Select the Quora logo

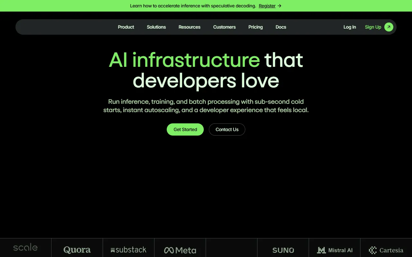pyautogui.click(x=77, y=250)
